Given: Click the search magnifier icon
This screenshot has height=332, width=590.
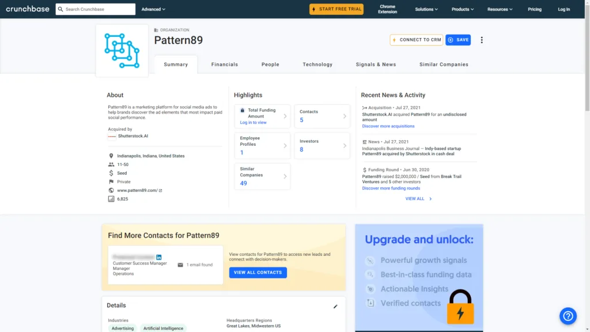Looking at the screenshot, I should [x=60, y=9].
